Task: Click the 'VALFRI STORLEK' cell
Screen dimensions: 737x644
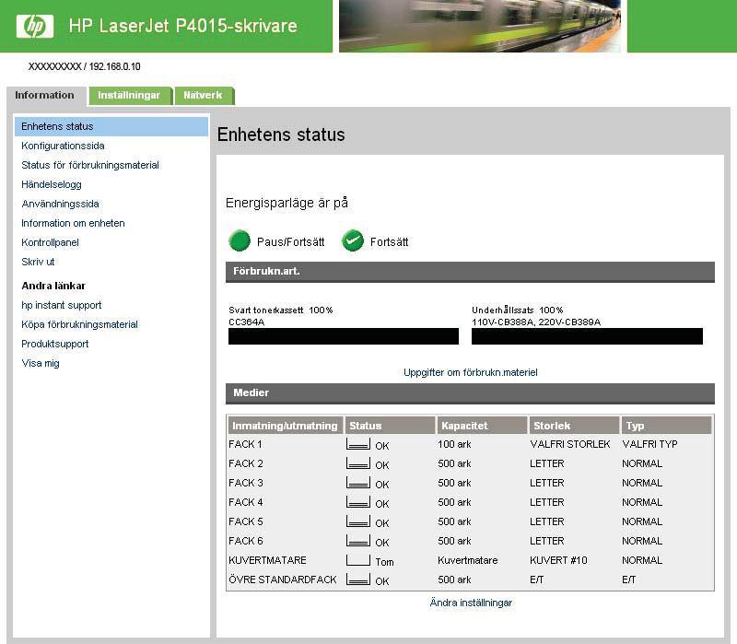Action: (570, 444)
